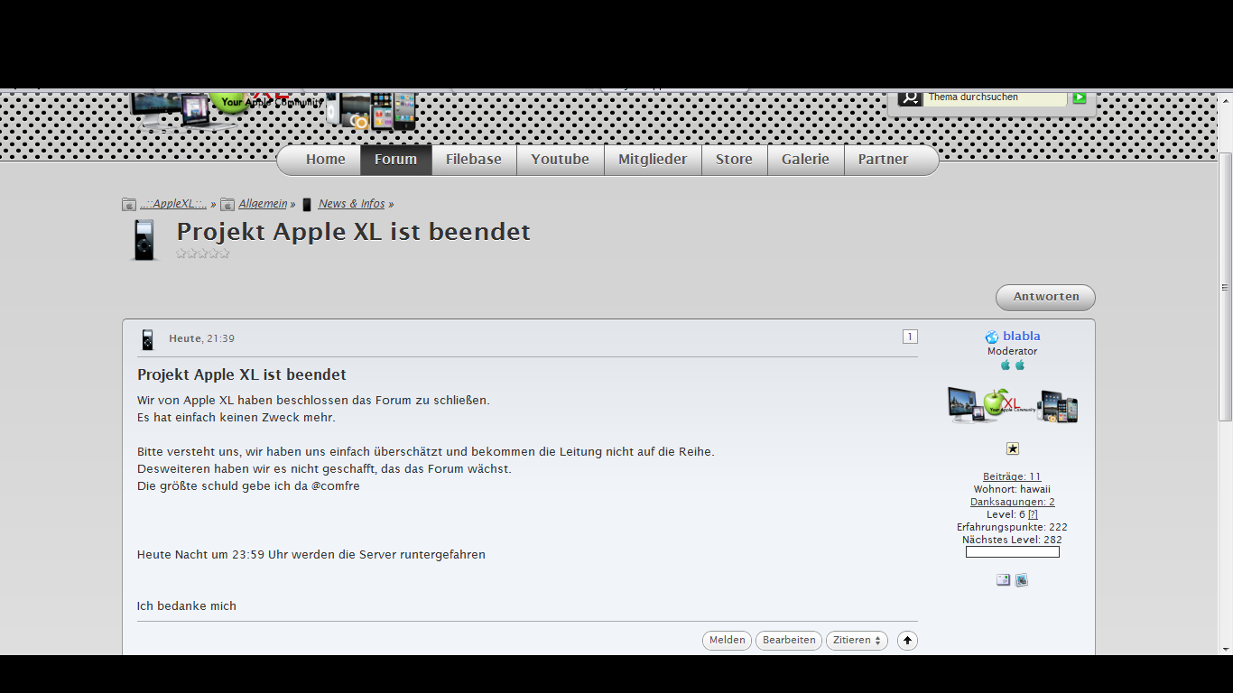Go to the Allgemein breadcrumb link
The width and height of the screenshot is (1233, 693).
pyautogui.click(x=263, y=204)
